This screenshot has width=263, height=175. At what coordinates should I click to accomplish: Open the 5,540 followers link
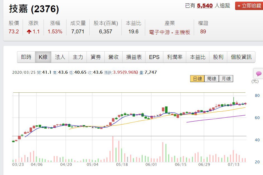pos(205,6)
